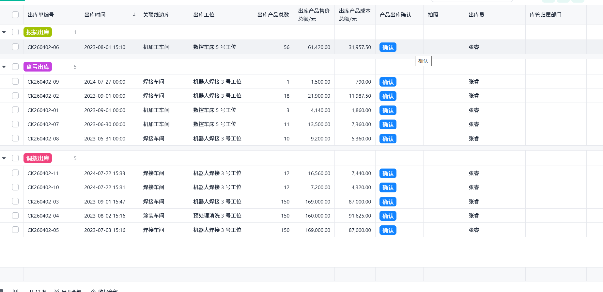603x292 pixels.
Task: Click the 出库产品售价总额/元 column header
Action: pos(314,15)
